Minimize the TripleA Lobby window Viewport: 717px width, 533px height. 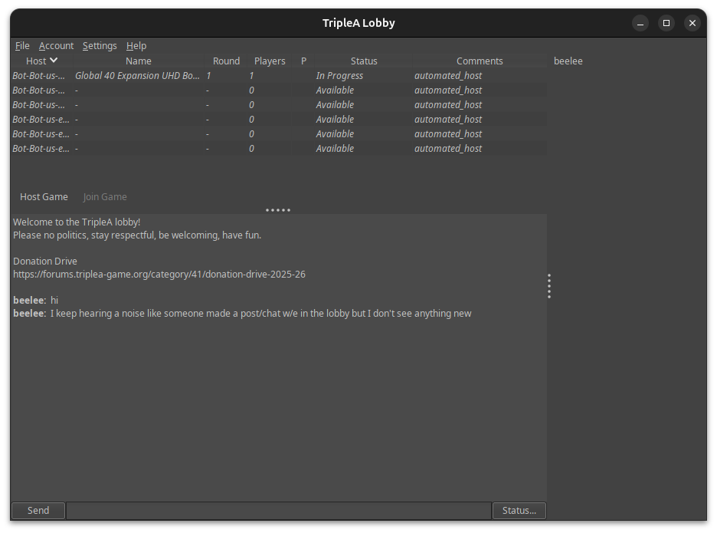point(640,23)
